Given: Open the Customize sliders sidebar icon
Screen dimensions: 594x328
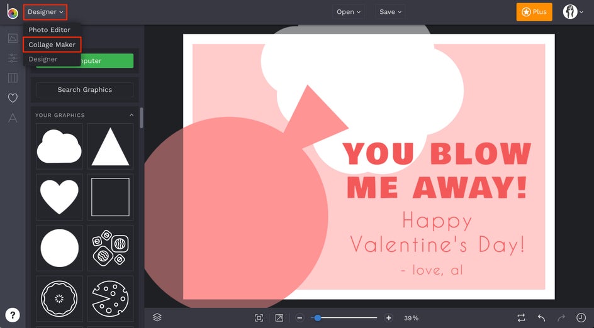Looking at the screenshot, I should click(13, 58).
